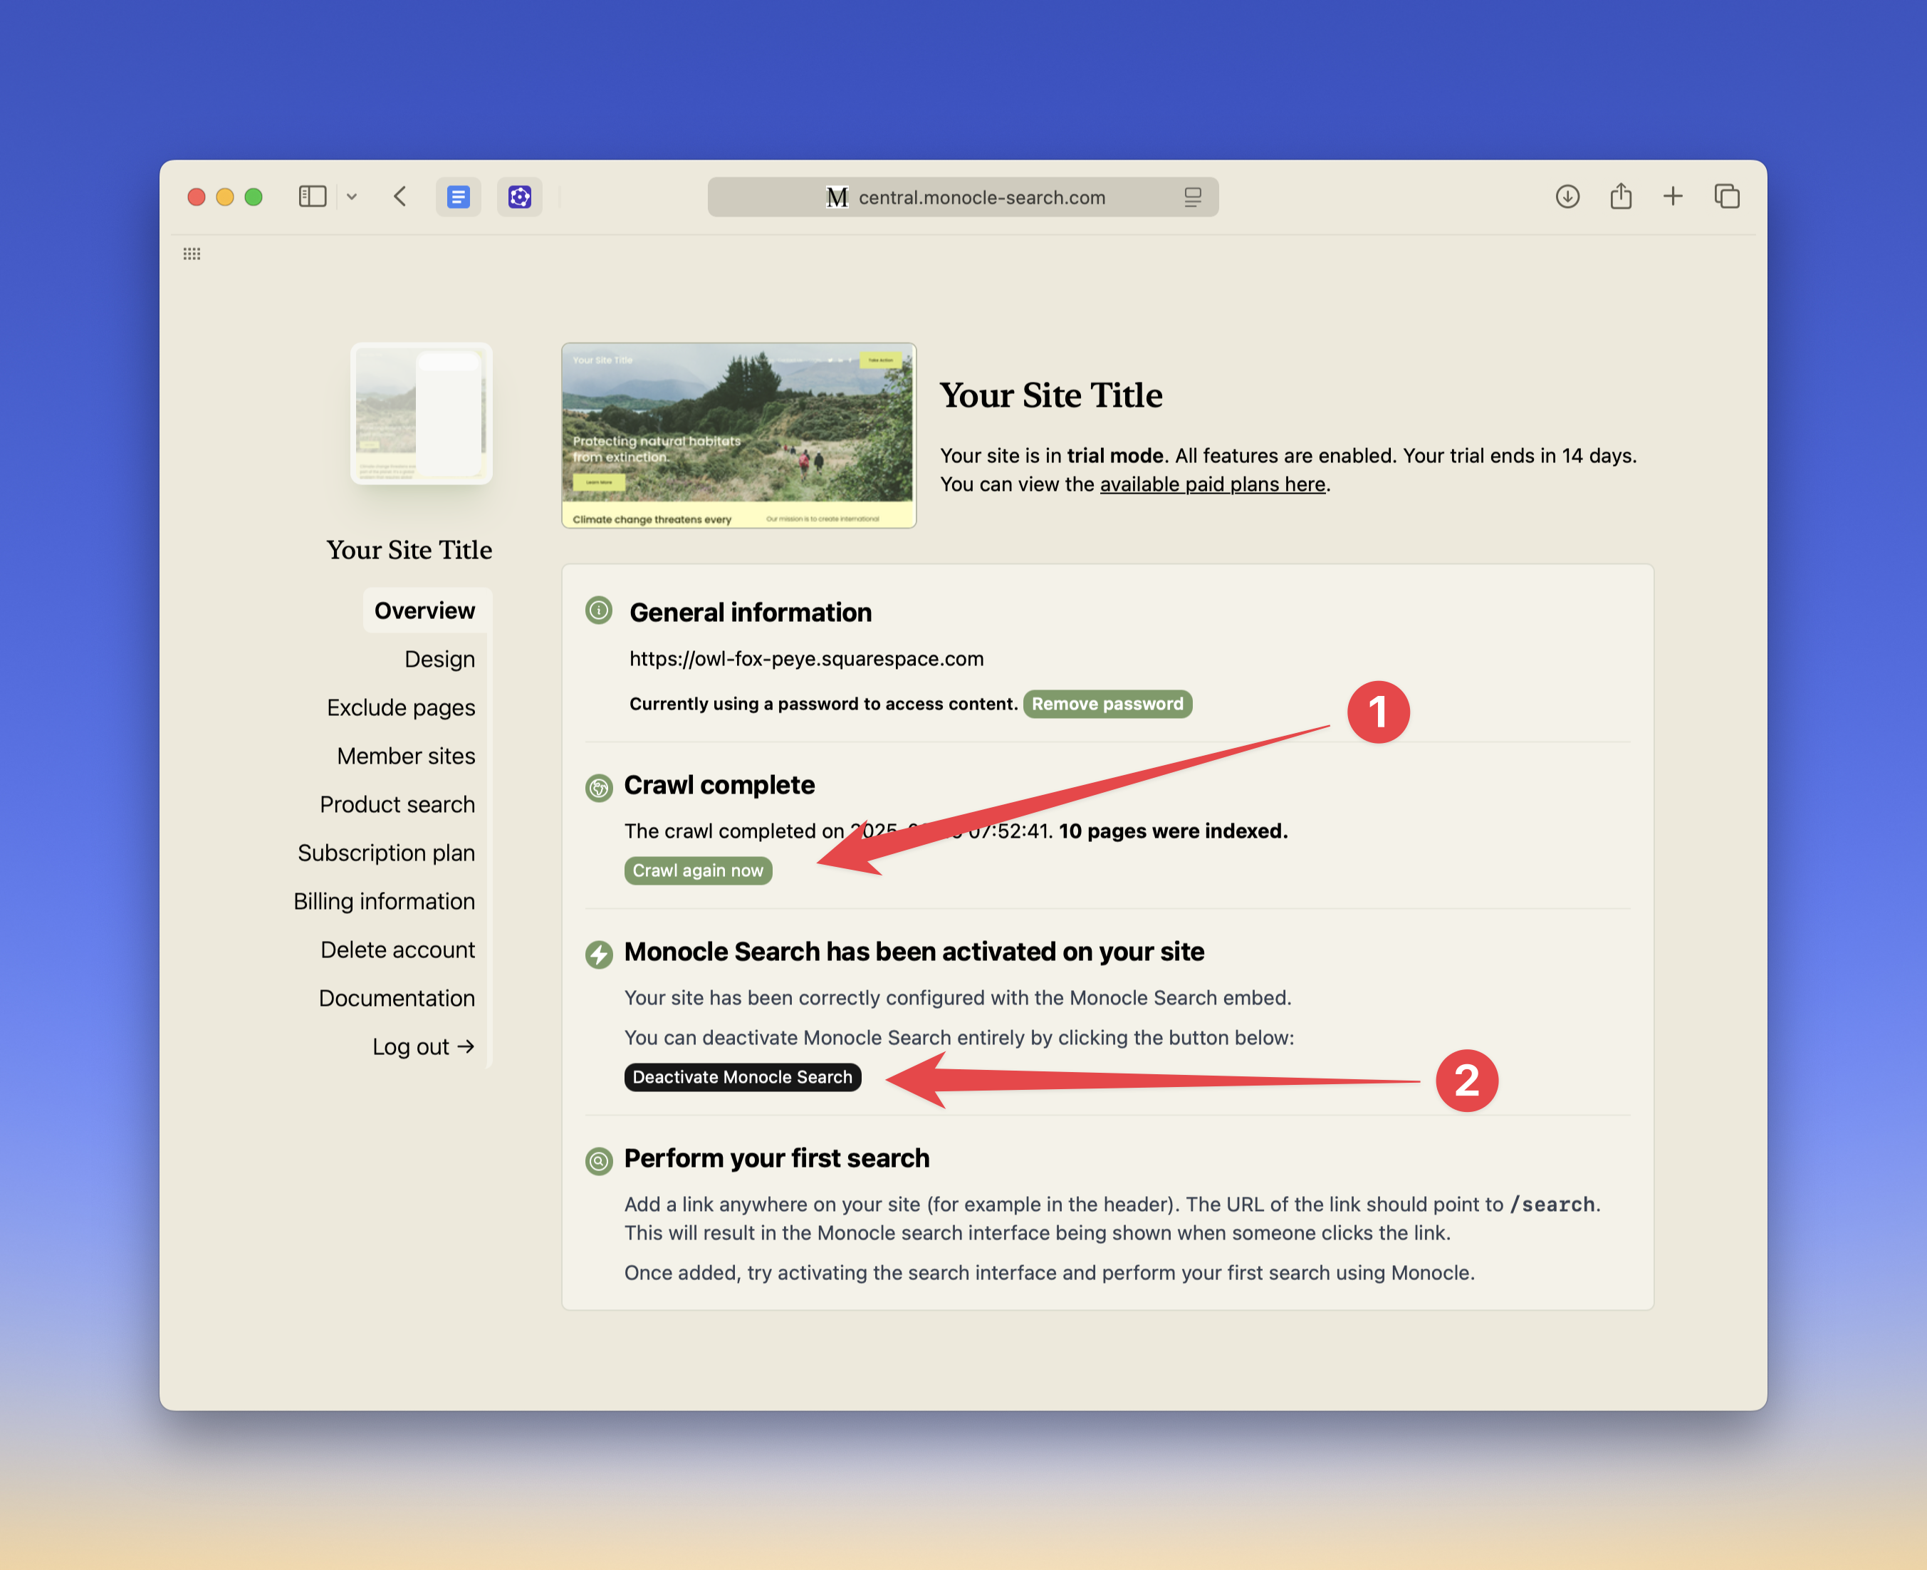Open Reader view from the toolbar
The height and width of the screenshot is (1570, 1927).
point(459,197)
